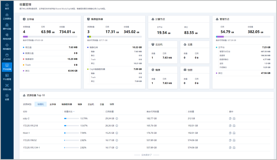Image resolution: width=277 pixels, height=160 pixels.
Task: Open 网络服务 in the sidebar
Action: click(x=7, y=47)
